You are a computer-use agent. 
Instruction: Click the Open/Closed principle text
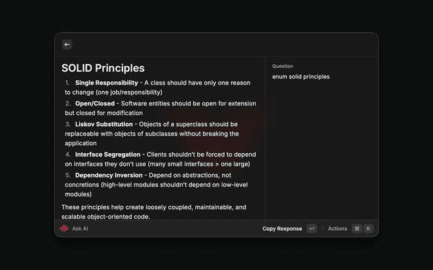tap(95, 104)
